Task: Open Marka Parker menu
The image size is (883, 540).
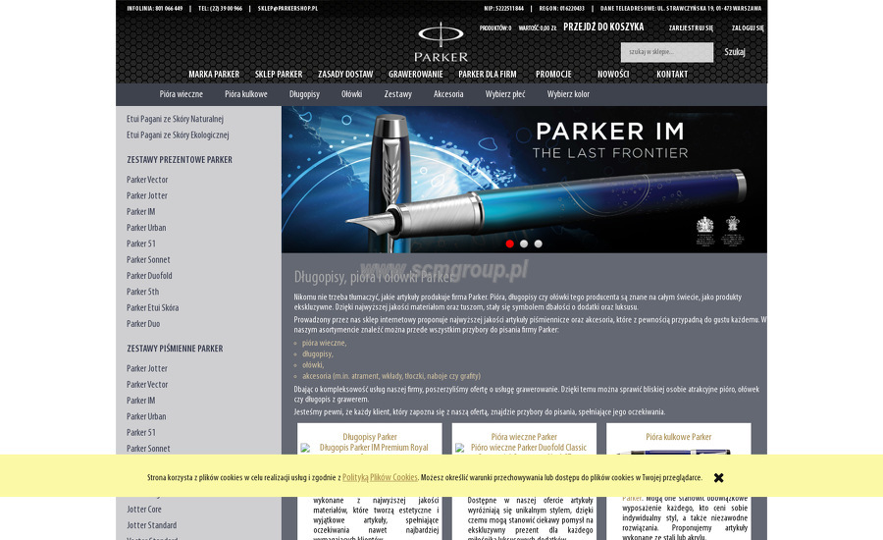Action: tap(214, 74)
